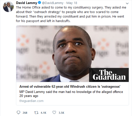
Task: Like the tweet with the heart icon
Action: click(54, 112)
